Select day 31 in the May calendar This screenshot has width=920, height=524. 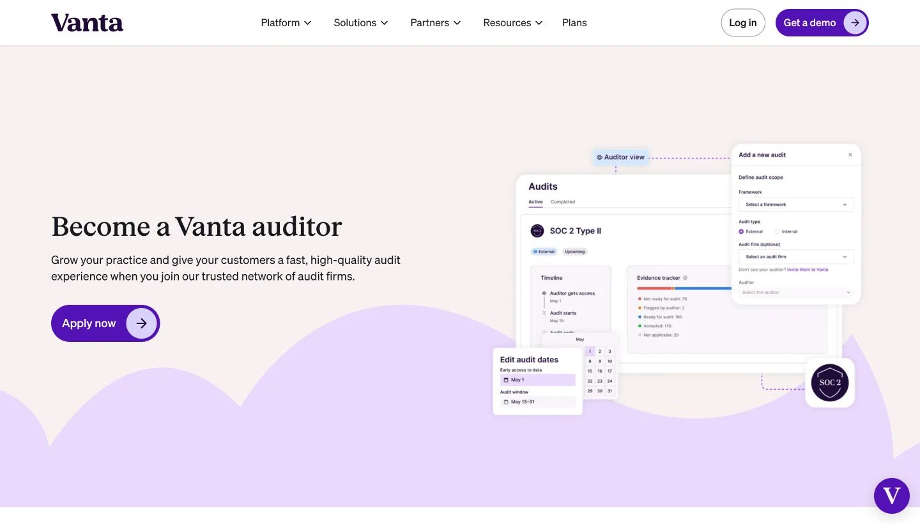[x=610, y=391]
